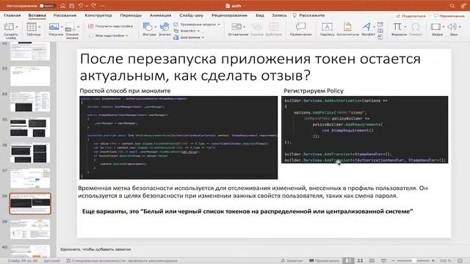The height and width of the screenshot is (264, 470).
Task: Click the Видео icon
Action: 435,26
